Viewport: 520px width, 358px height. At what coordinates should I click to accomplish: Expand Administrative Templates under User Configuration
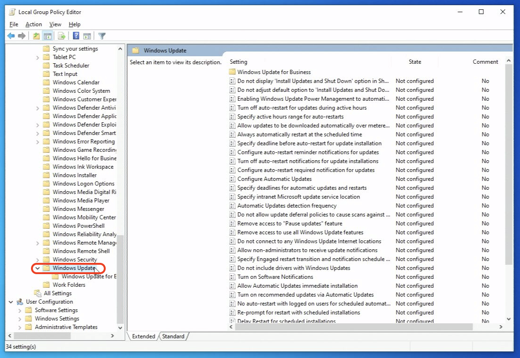click(20, 328)
